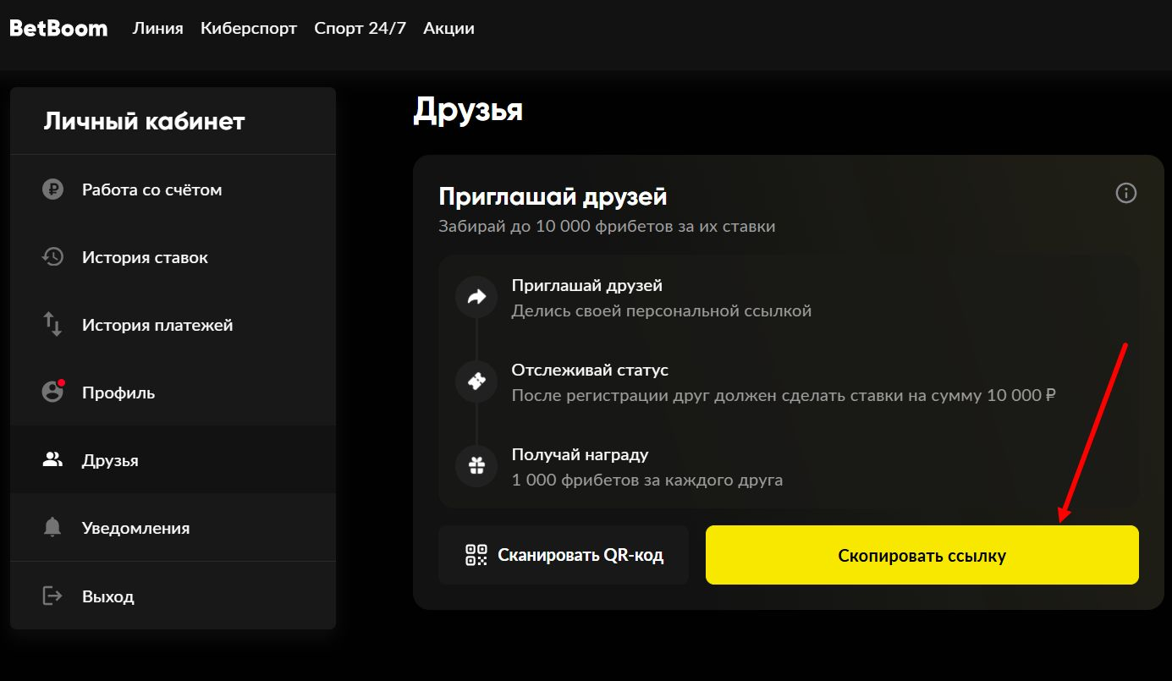Select «История ставок» in the sidebar
This screenshot has width=1172, height=681.
tap(144, 256)
